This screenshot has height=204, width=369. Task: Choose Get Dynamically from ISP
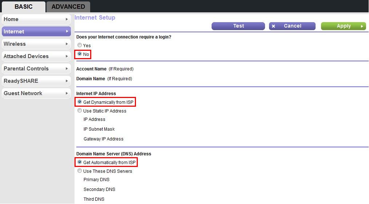80,102
